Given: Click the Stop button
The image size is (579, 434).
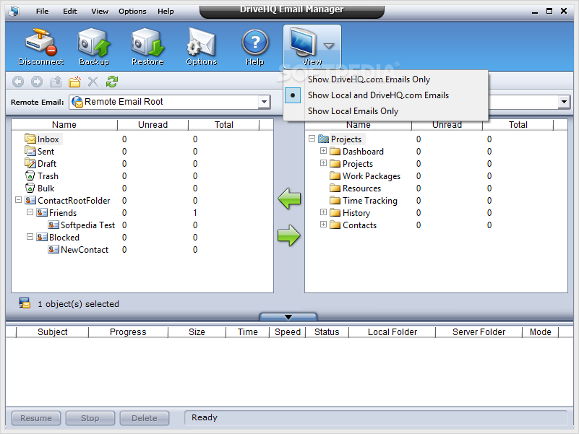Looking at the screenshot, I should pyautogui.click(x=90, y=418).
